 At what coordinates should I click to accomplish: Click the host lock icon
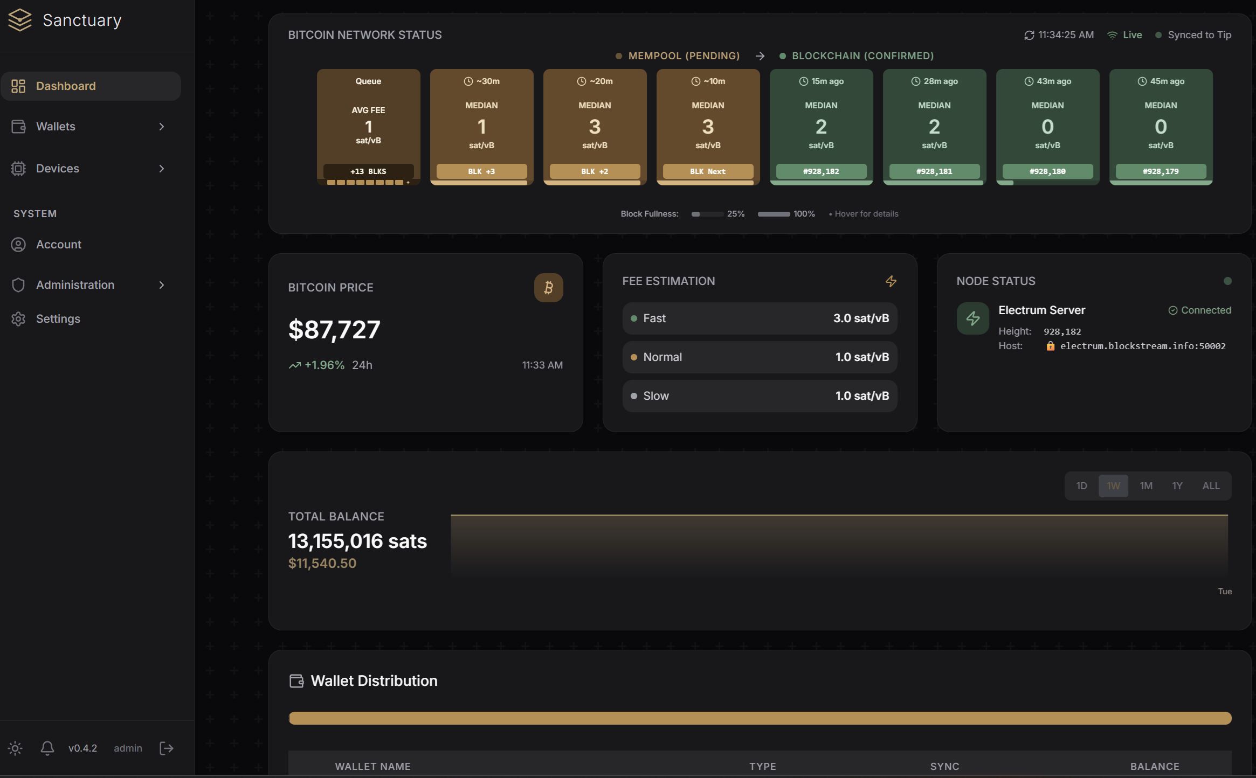pos(1051,346)
